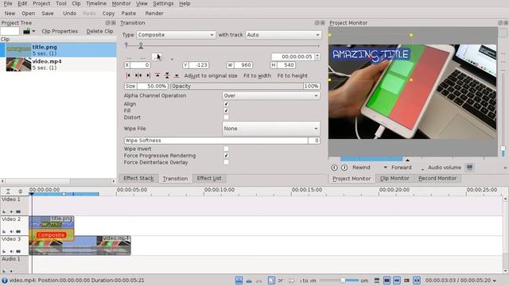Lock the Video 3 track
The height and width of the screenshot is (286, 509).
4,251
